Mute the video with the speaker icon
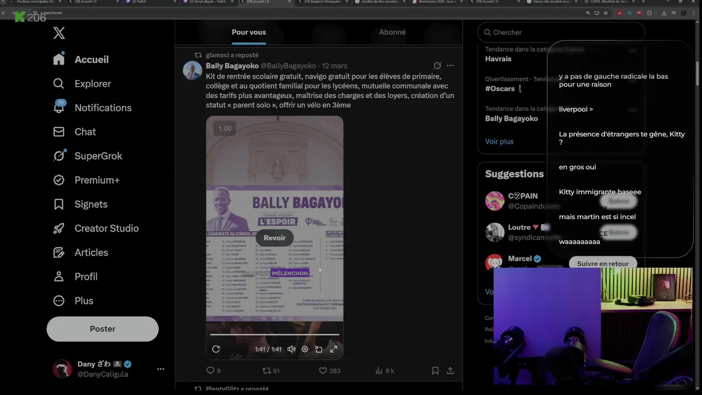 coord(291,349)
